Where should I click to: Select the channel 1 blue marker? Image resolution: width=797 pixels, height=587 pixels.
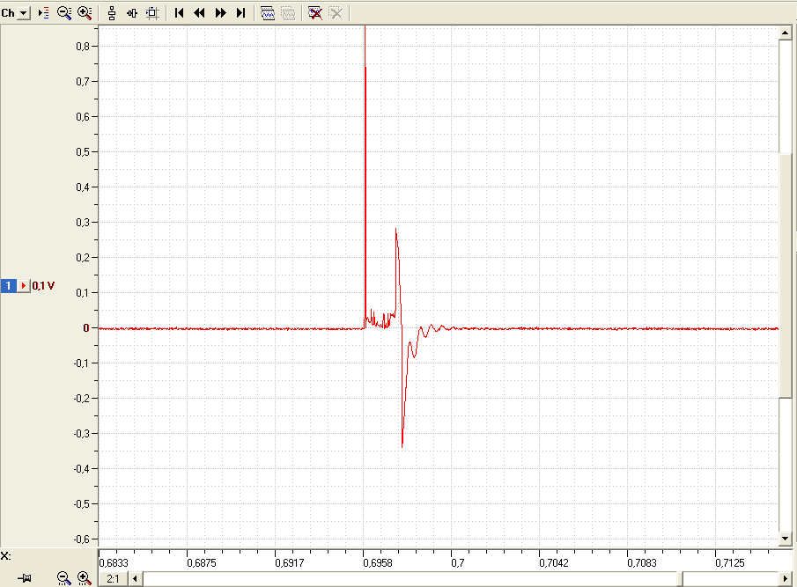pos(8,286)
